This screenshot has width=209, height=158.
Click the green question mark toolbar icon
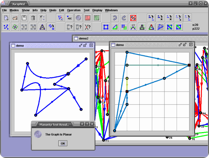pyautogui.click(x=96, y=18)
